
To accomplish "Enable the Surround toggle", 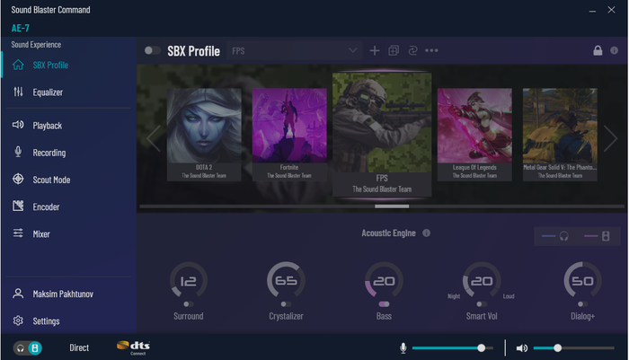I will (x=188, y=304).
